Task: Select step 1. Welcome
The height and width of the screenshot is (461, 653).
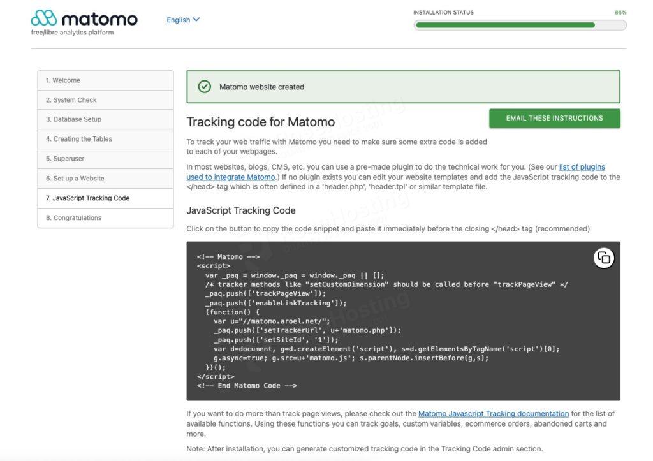Action: click(105, 80)
